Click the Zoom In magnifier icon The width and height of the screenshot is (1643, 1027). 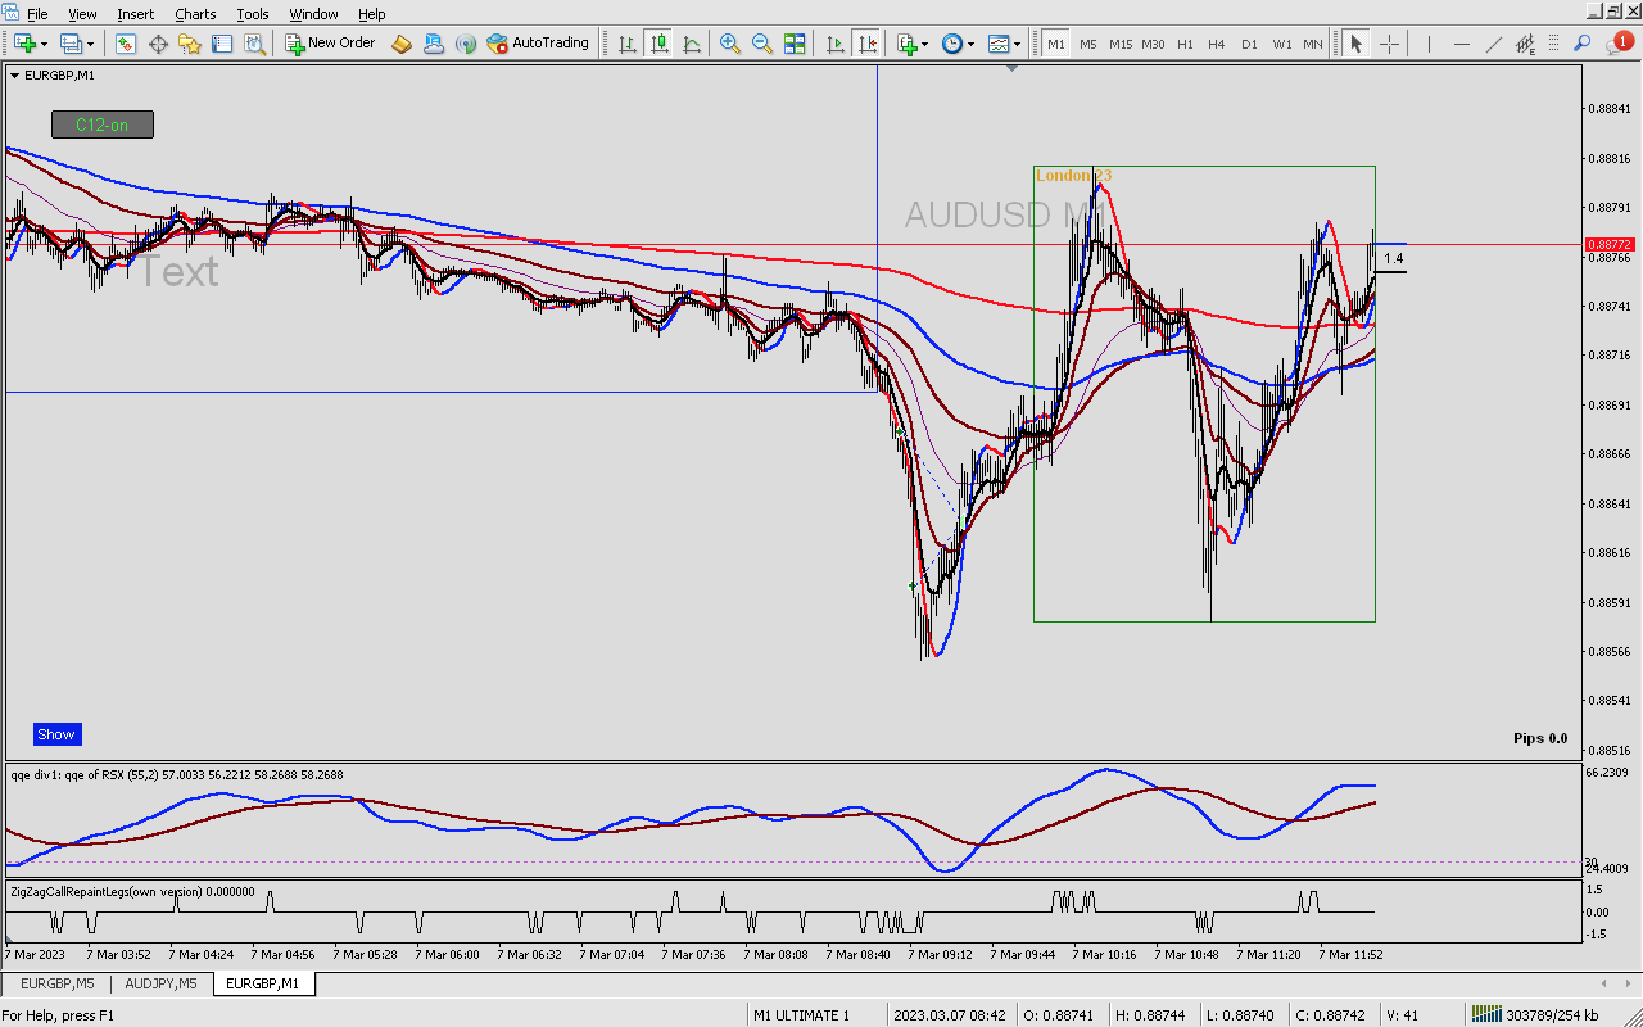coord(729,44)
